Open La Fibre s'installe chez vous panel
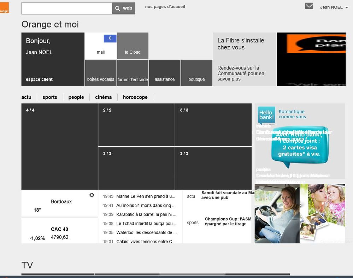The image size is (353, 278). pyautogui.click(x=245, y=59)
